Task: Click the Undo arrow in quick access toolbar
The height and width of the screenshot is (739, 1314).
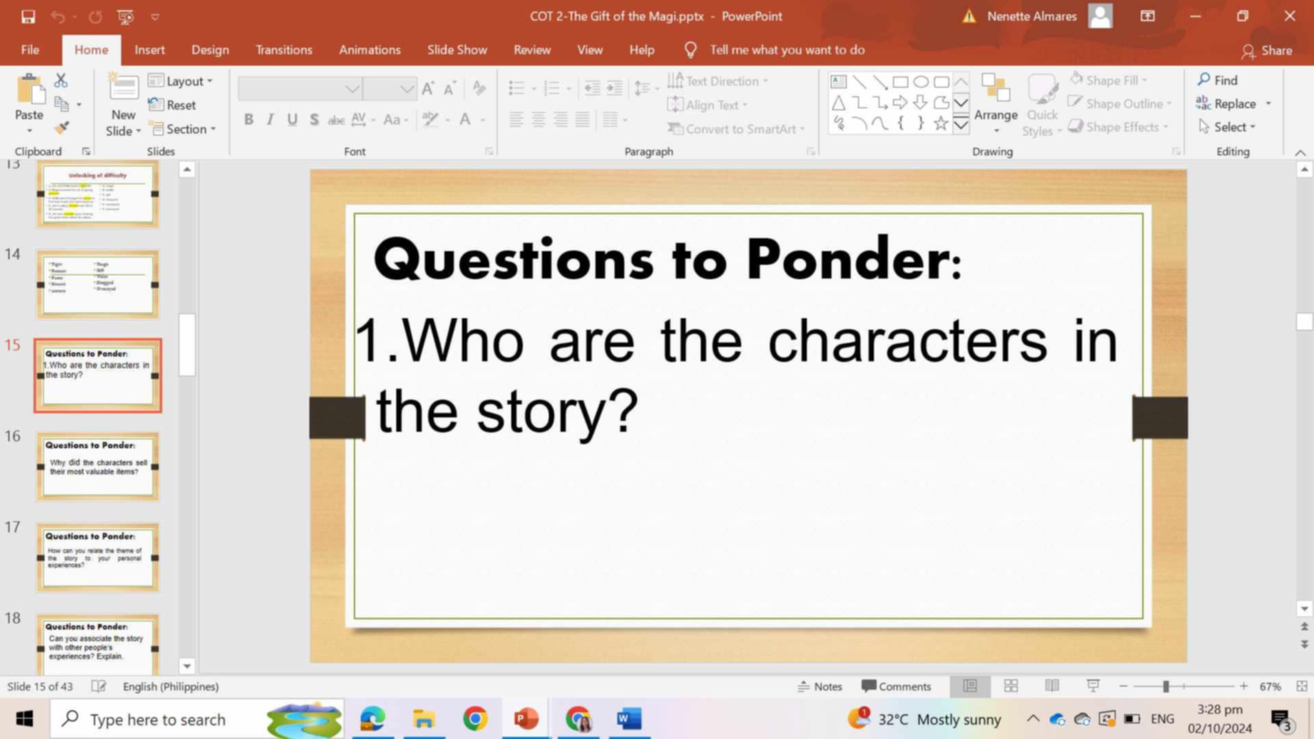Action: [x=57, y=16]
